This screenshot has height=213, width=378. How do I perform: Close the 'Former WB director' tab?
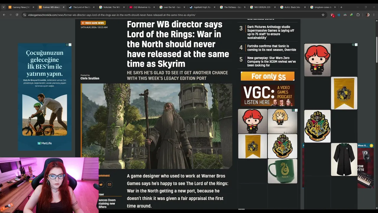click(x=63, y=7)
